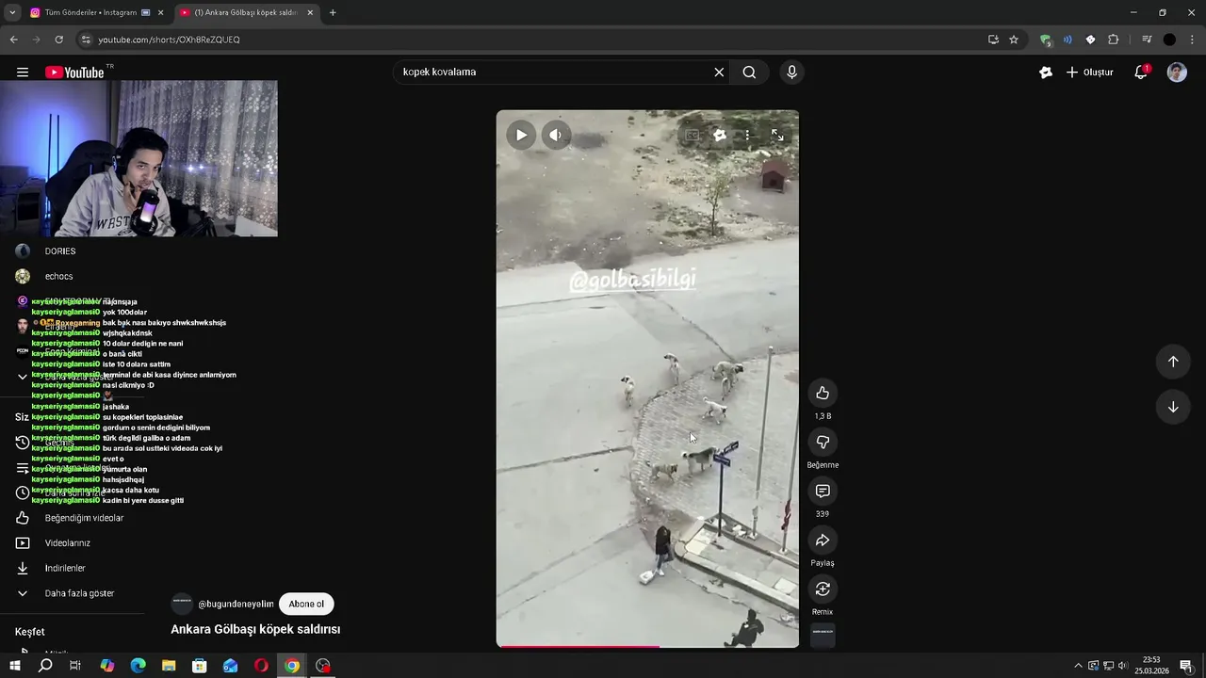Screen dimensions: 1206x678
Task: Go to the YouTube home logo
Action: click(74, 73)
